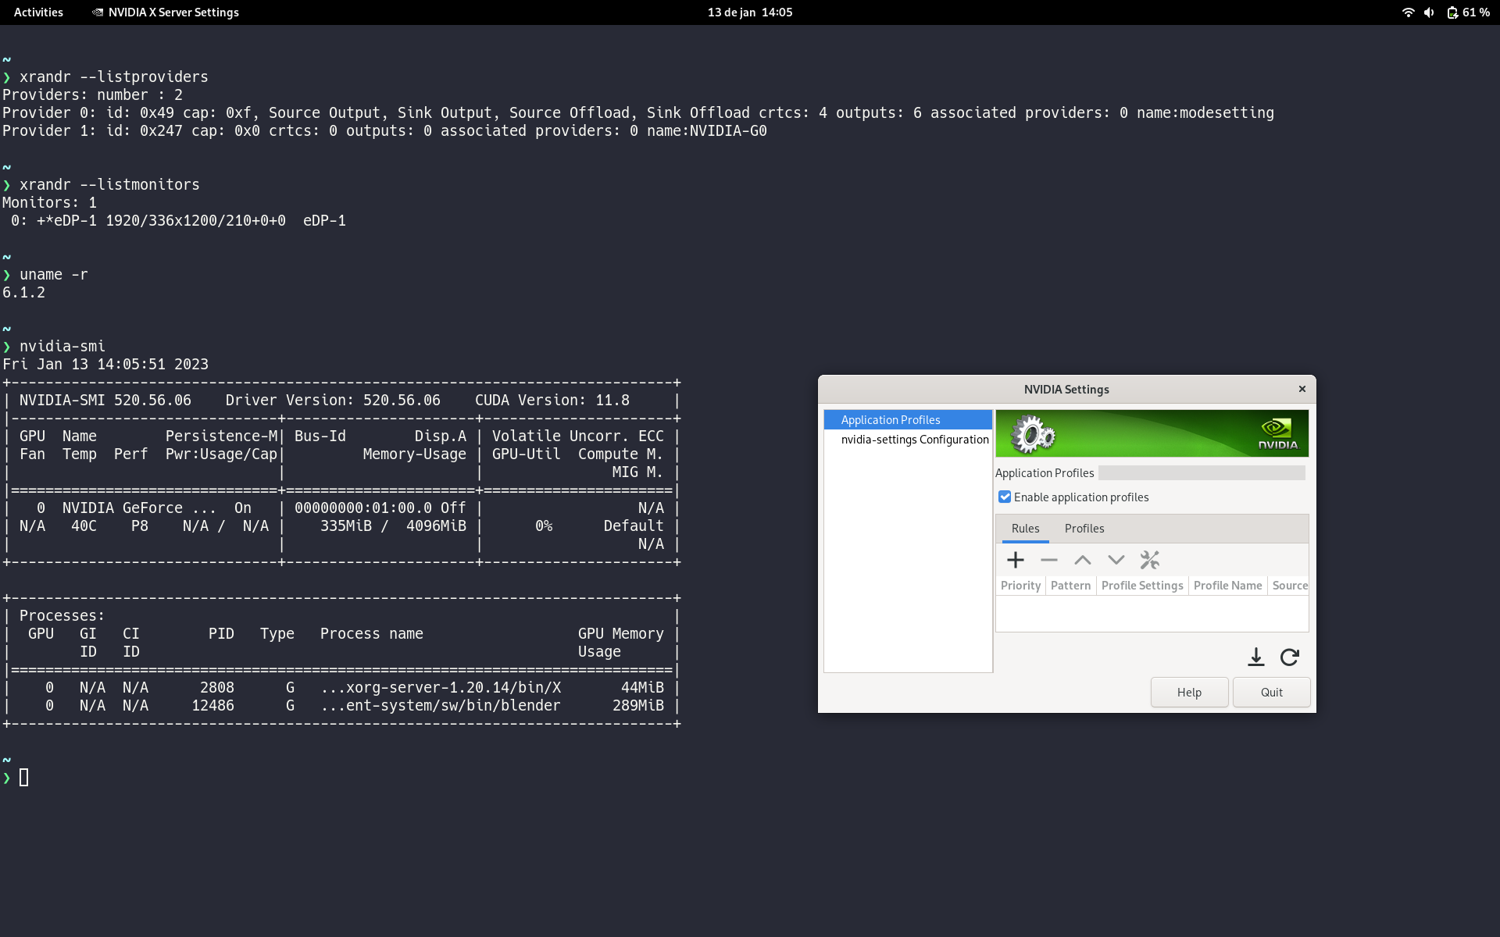
Task: Open Activities overview
Action: pos(38,12)
